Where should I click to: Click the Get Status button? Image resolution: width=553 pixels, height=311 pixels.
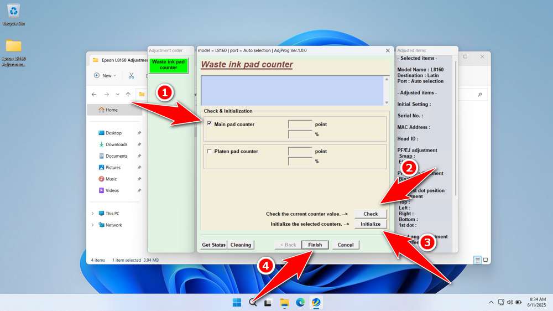[x=213, y=245]
